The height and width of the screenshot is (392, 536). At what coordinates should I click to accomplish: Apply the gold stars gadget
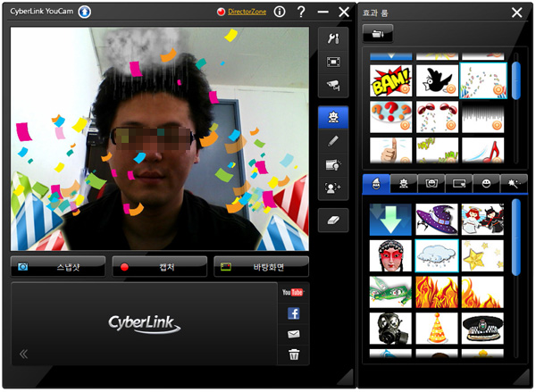482,255
